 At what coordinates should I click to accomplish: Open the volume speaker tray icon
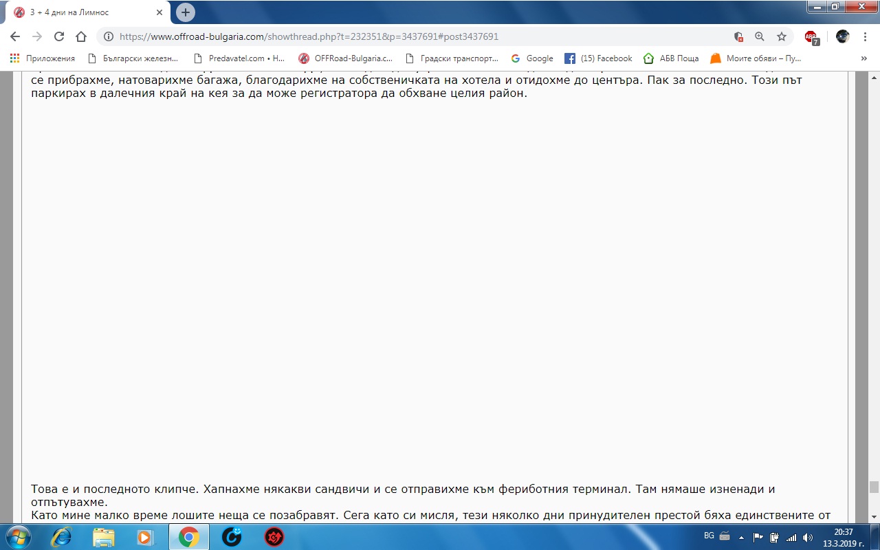808,537
